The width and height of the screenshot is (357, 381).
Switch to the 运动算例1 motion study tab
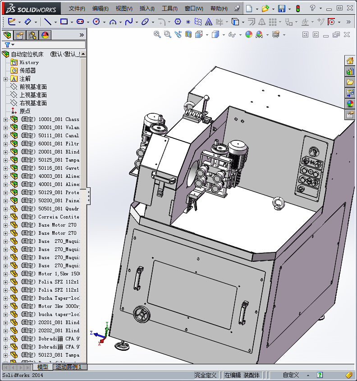point(69,367)
